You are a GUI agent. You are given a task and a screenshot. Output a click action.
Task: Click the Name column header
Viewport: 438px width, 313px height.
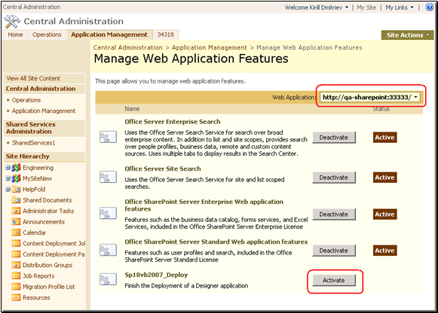[132, 108]
